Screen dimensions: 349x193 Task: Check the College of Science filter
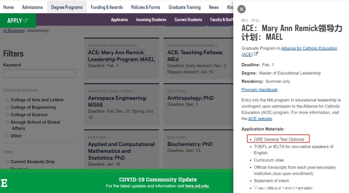(7, 114)
